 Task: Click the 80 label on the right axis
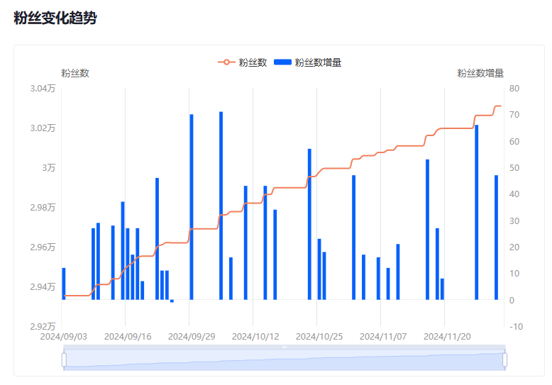[514, 89]
